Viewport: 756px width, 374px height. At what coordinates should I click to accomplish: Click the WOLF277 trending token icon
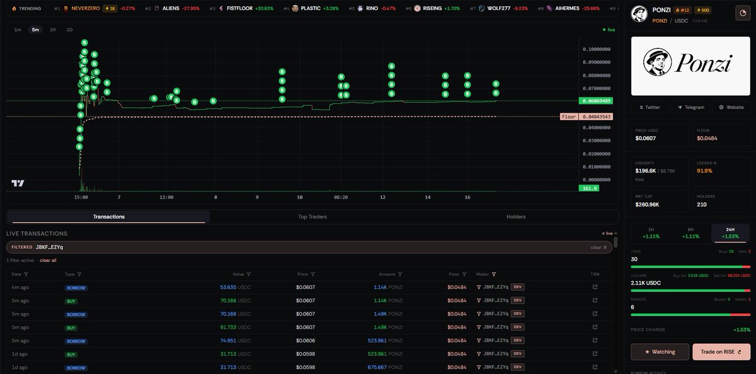coord(482,9)
